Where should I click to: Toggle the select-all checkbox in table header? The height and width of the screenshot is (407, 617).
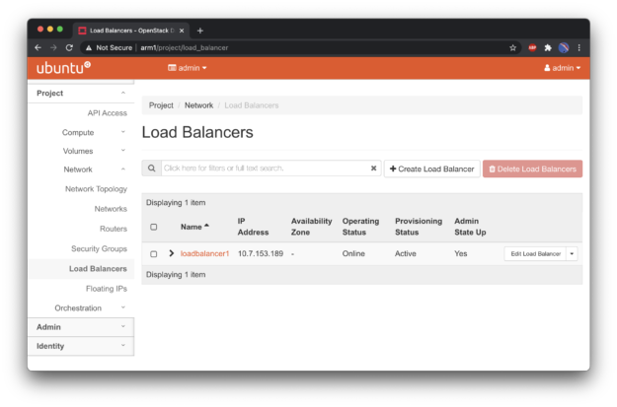(153, 227)
